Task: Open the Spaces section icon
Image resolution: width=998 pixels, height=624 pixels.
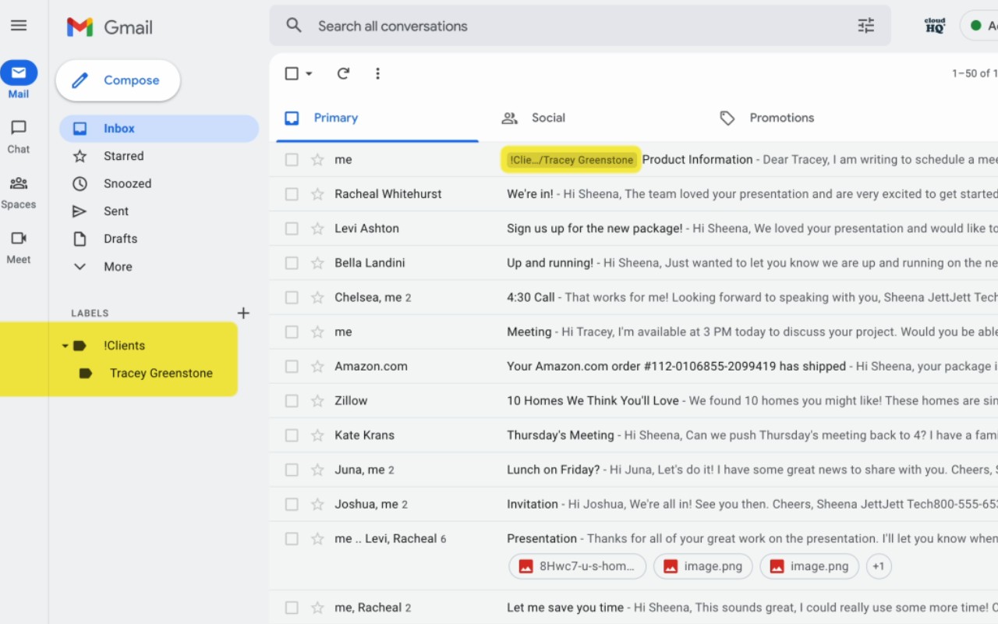Action: (19, 183)
